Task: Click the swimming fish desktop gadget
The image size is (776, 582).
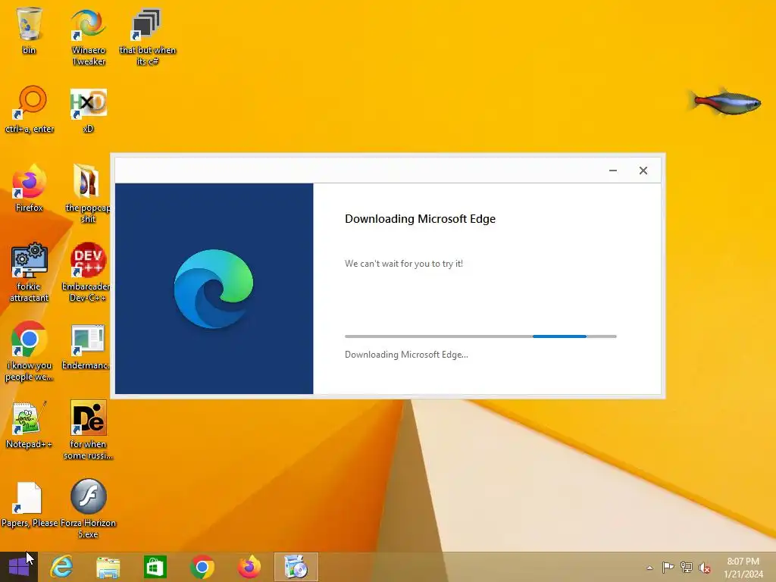Action: click(725, 102)
